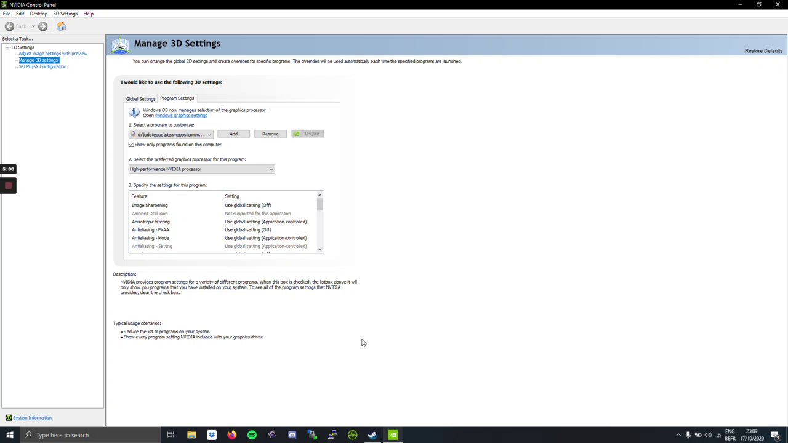788x443 pixels.
Task: Switch to the Global Settings tab
Action: (x=141, y=99)
